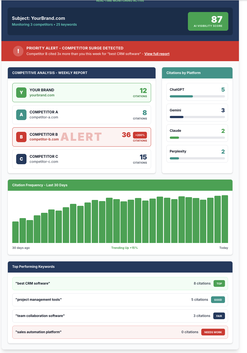Click the Your Brand "Y" avatar icon
247x353 pixels.
tap(21, 92)
